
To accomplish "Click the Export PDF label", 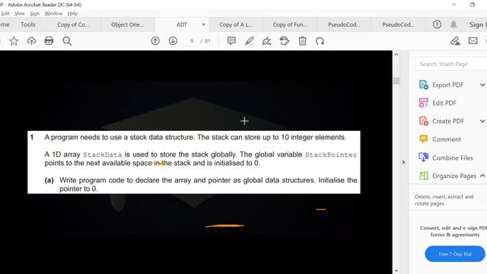I will pos(448,84).
